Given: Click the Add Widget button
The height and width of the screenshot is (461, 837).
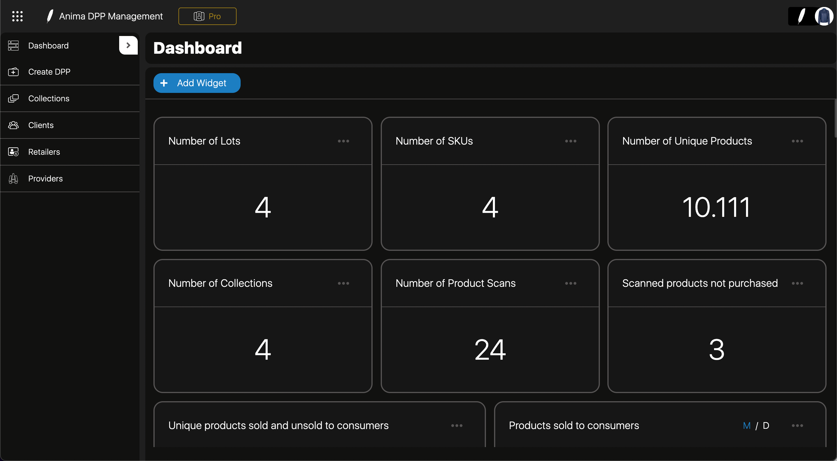Looking at the screenshot, I should coord(196,83).
